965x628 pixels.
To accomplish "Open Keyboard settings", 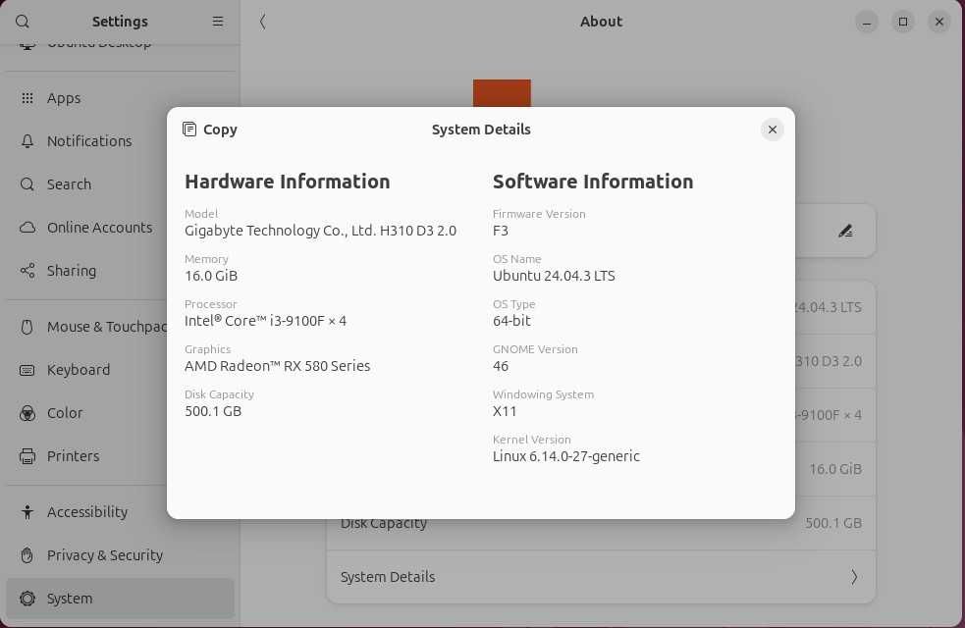I will [x=120, y=370].
